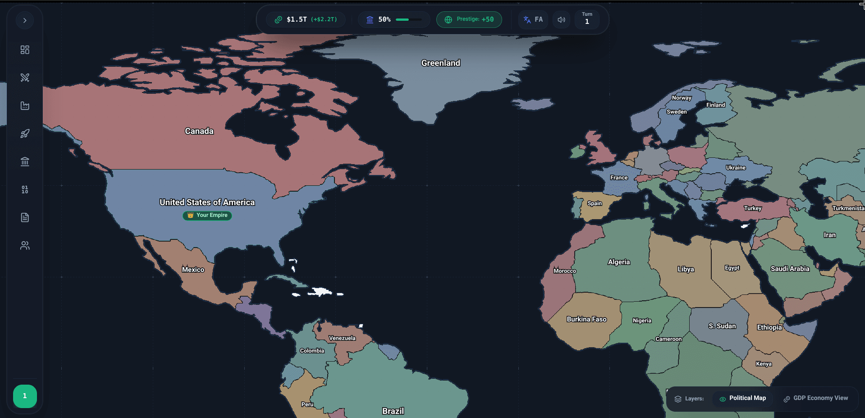This screenshot has width=865, height=418.
Task: Select the Political Map layer
Action: coord(743,398)
